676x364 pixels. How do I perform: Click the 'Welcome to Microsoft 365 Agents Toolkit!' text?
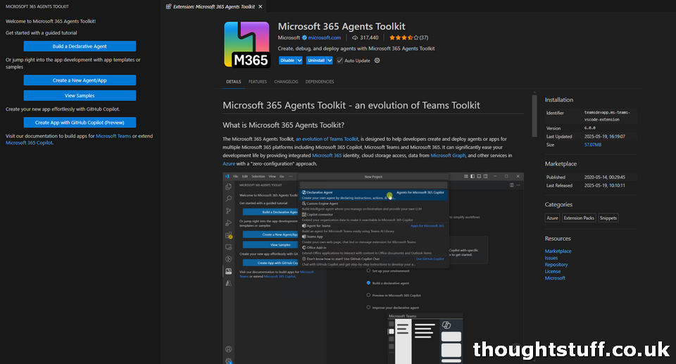(51, 21)
